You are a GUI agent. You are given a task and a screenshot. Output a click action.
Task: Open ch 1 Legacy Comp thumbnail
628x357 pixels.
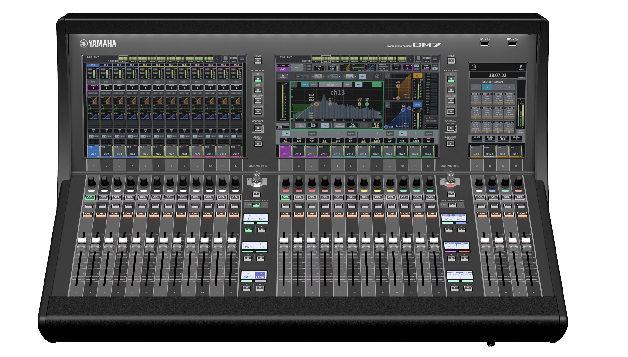[x=93, y=116]
